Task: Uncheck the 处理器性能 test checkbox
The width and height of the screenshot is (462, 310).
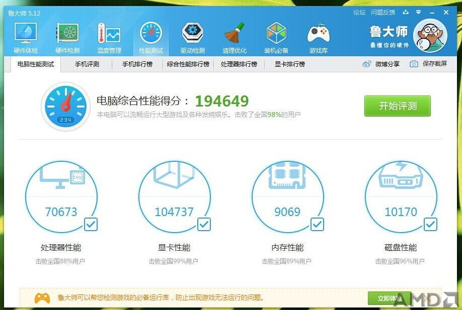Action: tap(91, 225)
